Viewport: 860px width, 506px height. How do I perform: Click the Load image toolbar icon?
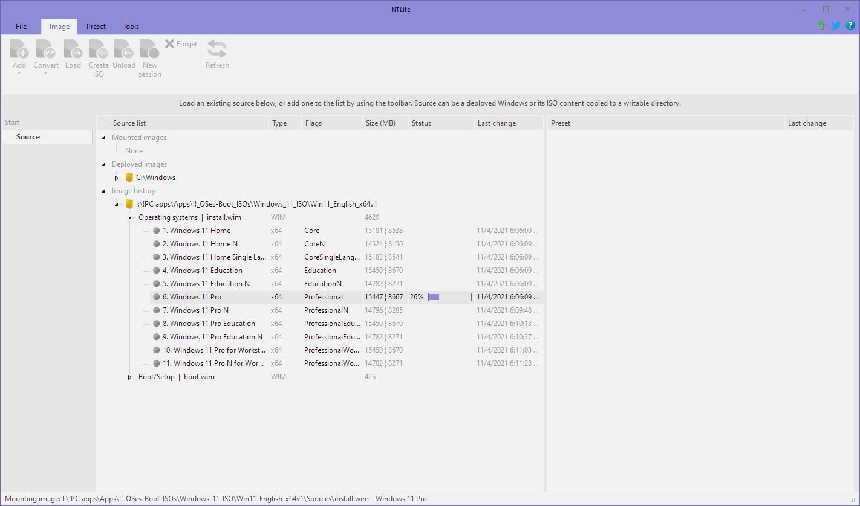73,50
